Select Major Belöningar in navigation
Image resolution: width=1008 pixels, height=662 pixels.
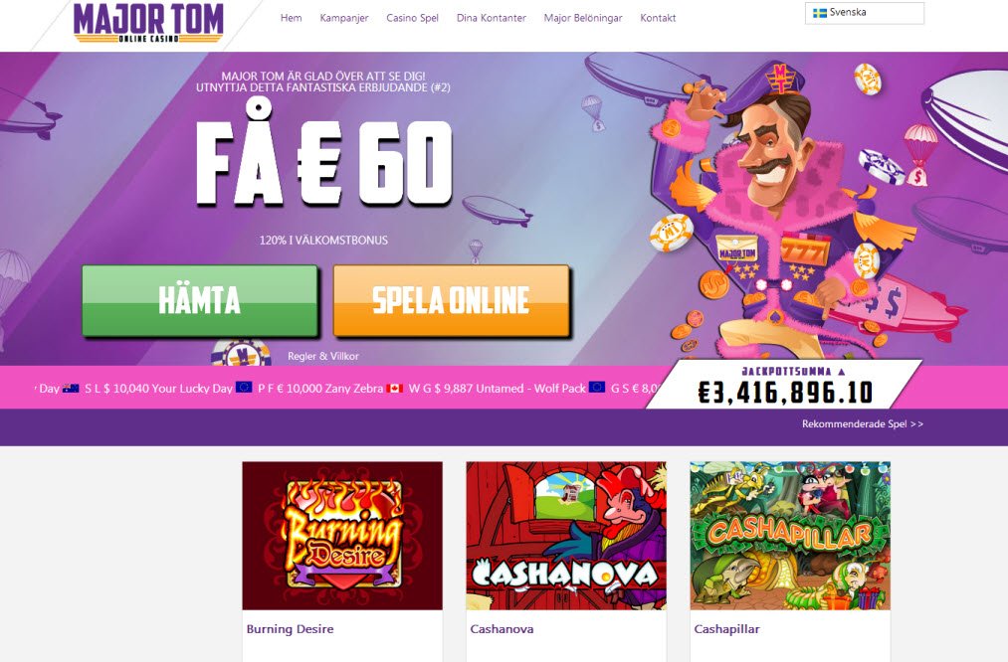[x=583, y=18]
